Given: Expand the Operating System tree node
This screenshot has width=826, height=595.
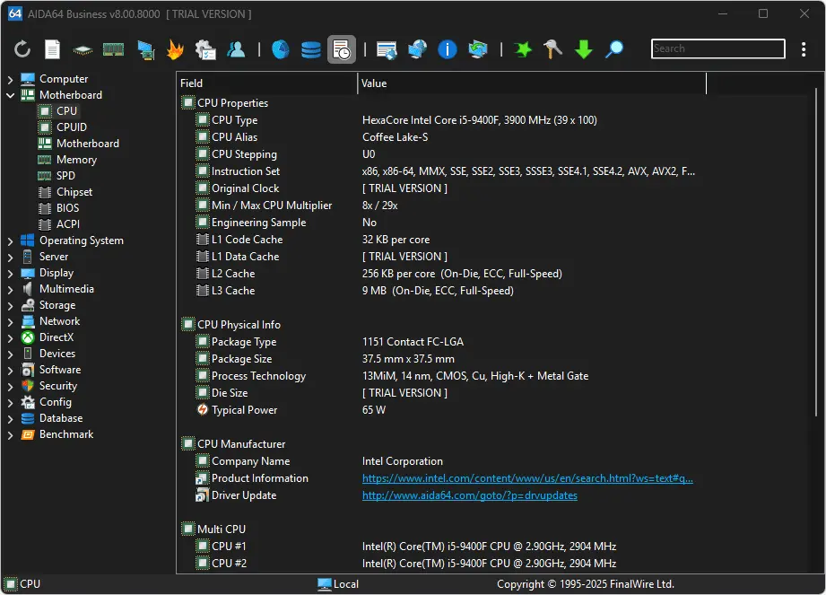Looking at the screenshot, I should pos(11,241).
